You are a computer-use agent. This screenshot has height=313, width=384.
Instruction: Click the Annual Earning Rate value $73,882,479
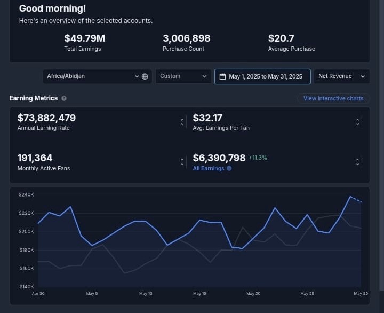47,118
